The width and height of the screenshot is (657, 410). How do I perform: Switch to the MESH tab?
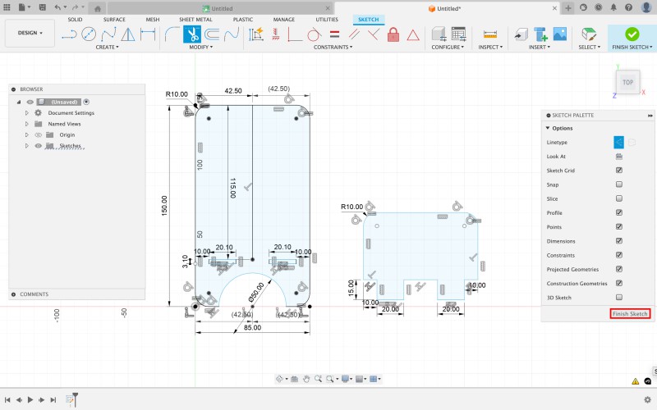[153, 20]
